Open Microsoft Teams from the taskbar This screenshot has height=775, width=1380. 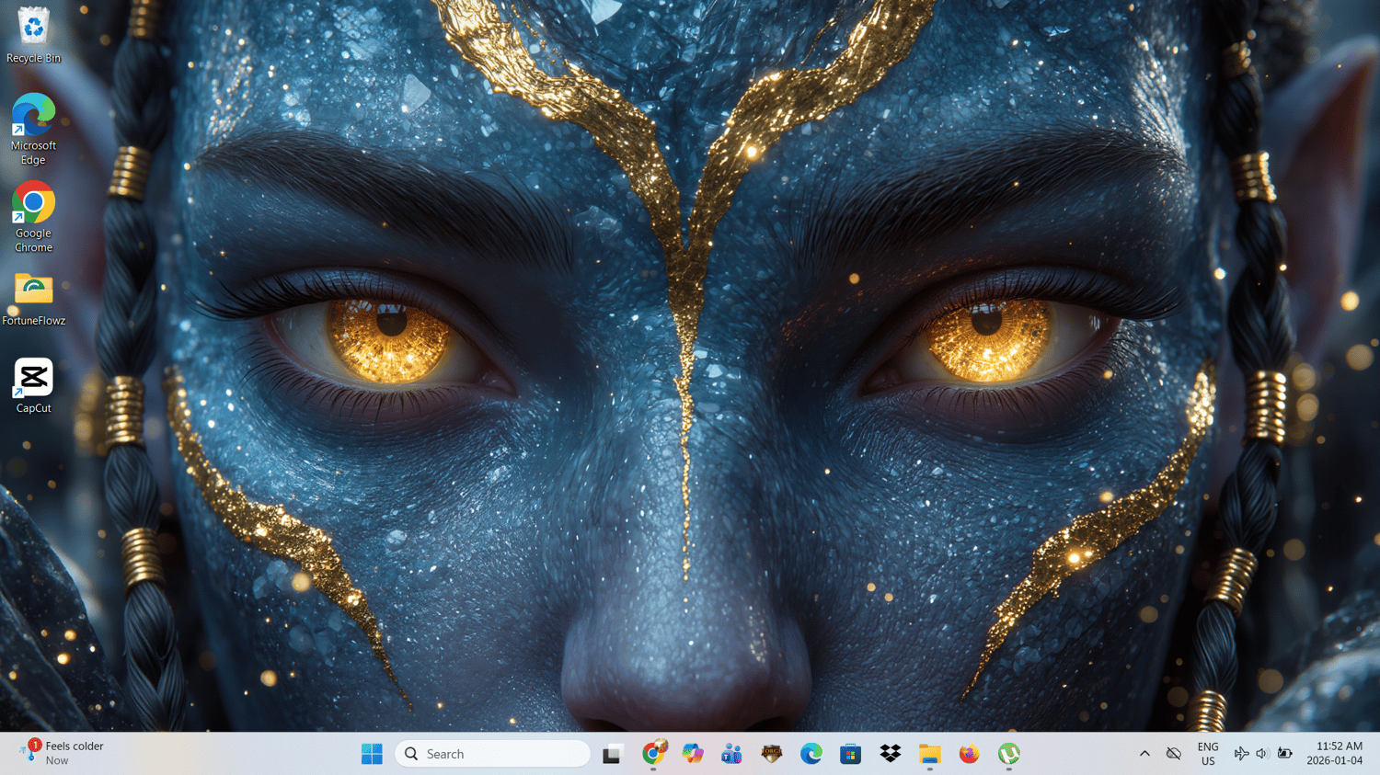coord(732,754)
